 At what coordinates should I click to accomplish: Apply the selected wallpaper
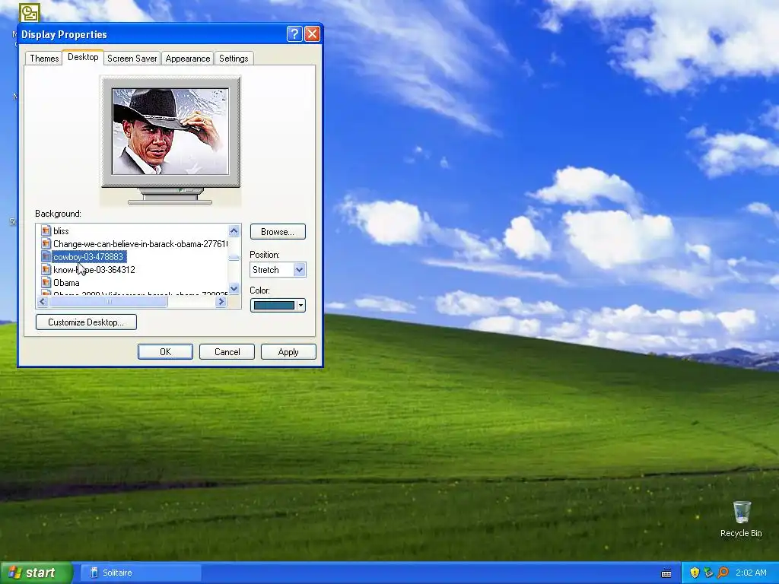288,351
